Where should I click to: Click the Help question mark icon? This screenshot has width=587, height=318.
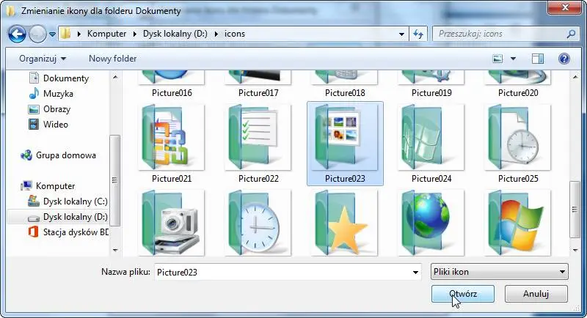tap(564, 59)
